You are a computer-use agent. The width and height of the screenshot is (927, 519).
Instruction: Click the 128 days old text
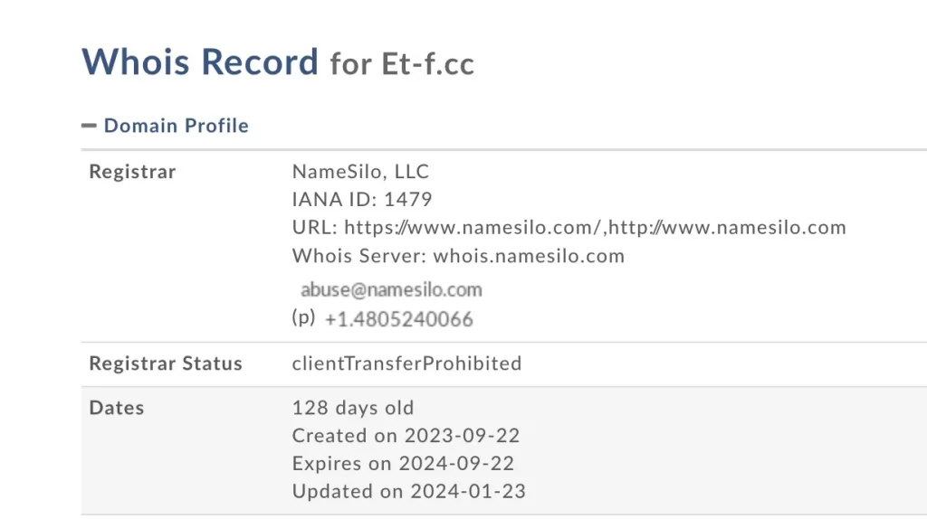(x=352, y=408)
